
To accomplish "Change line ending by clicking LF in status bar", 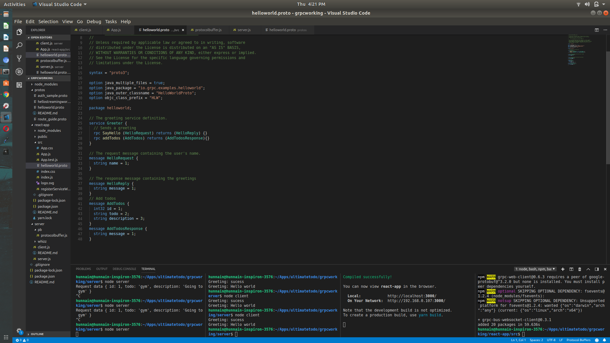I will coord(561,340).
